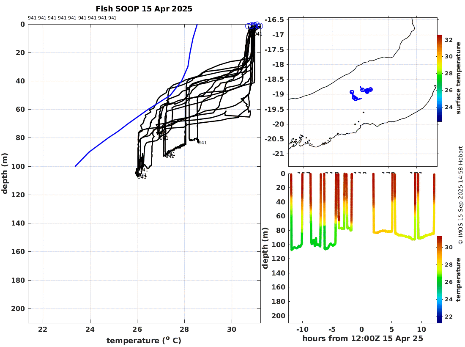Click the "temperature (° C)" x-axis label
Screen dimensions: 465x347
(144, 340)
